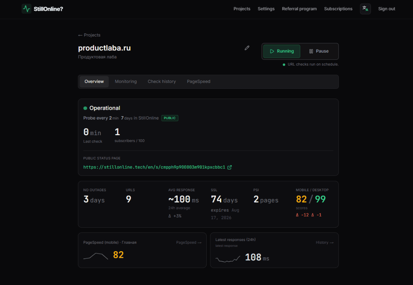Screen dimensions: 413x285
Task: Open the public status page external-link icon
Action: (x=229, y=167)
